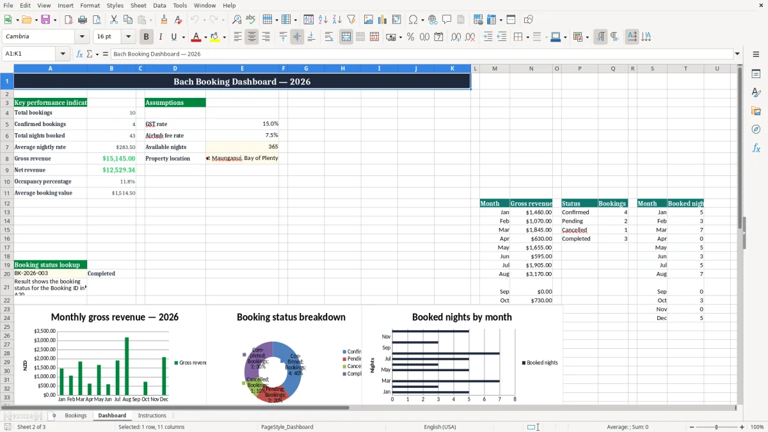Toggle Center Vertically alignment

(x=297, y=37)
